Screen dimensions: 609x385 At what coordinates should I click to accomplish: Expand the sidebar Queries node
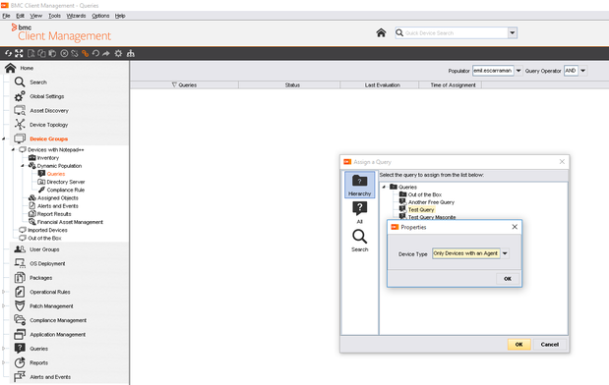[4, 349]
